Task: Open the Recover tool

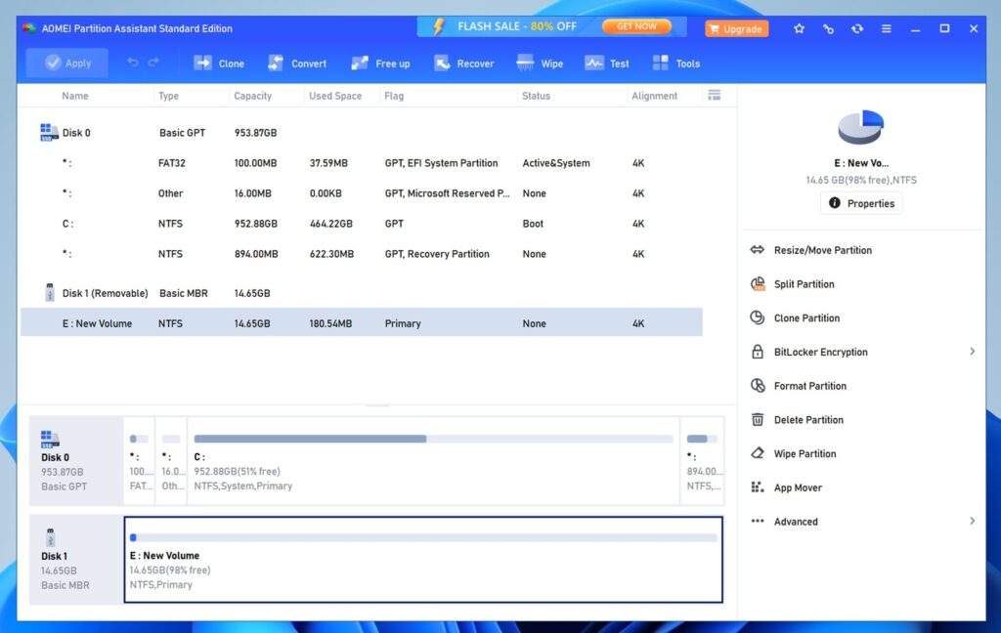Action: click(464, 63)
